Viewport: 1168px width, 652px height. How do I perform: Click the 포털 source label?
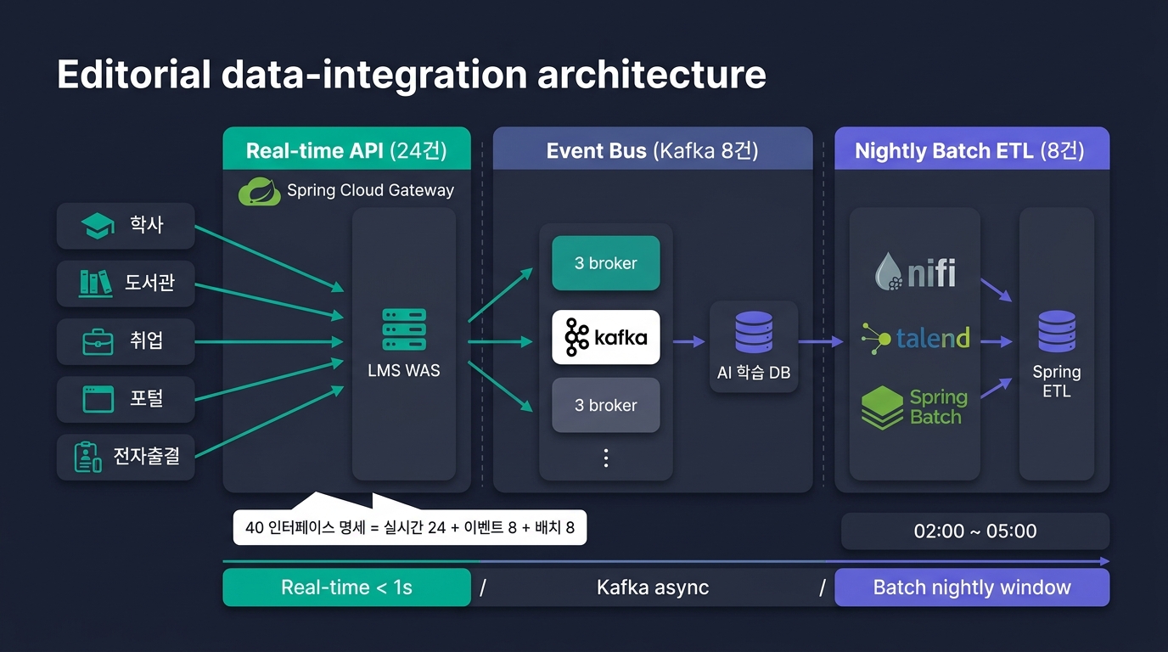click(147, 398)
